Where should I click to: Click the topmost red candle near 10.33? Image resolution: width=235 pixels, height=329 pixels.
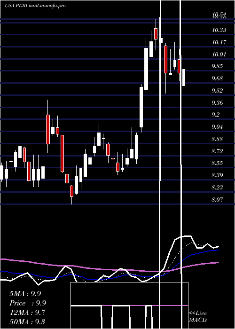click(x=156, y=34)
